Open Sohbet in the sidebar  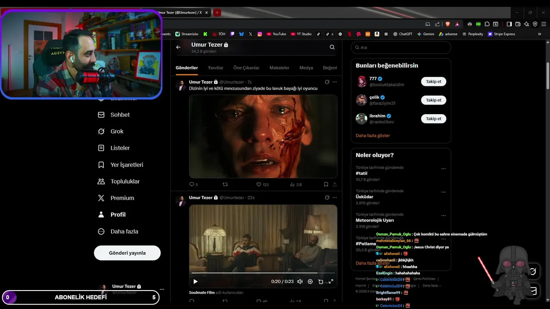114,115
